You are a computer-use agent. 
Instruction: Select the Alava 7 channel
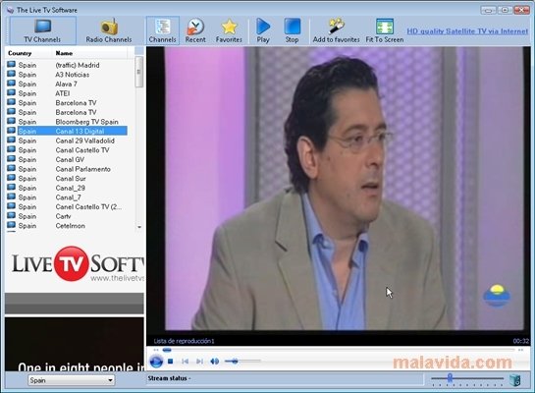(73, 84)
